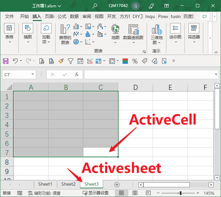Expand the Name Box dropdown arrow
This screenshot has width=221, height=197.
tap(32, 74)
